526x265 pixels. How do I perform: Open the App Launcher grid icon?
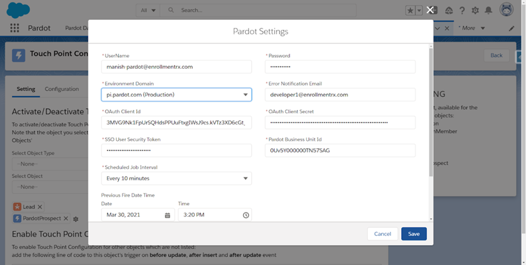coord(15,28)
